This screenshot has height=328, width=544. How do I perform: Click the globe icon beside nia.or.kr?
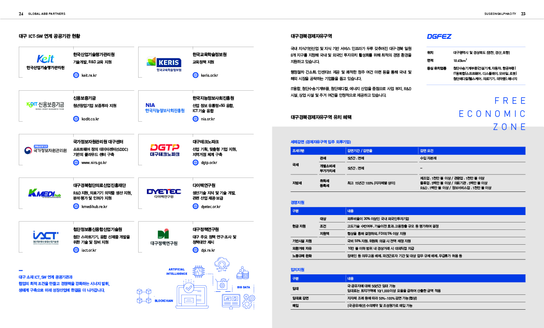(x=195, y=119)
